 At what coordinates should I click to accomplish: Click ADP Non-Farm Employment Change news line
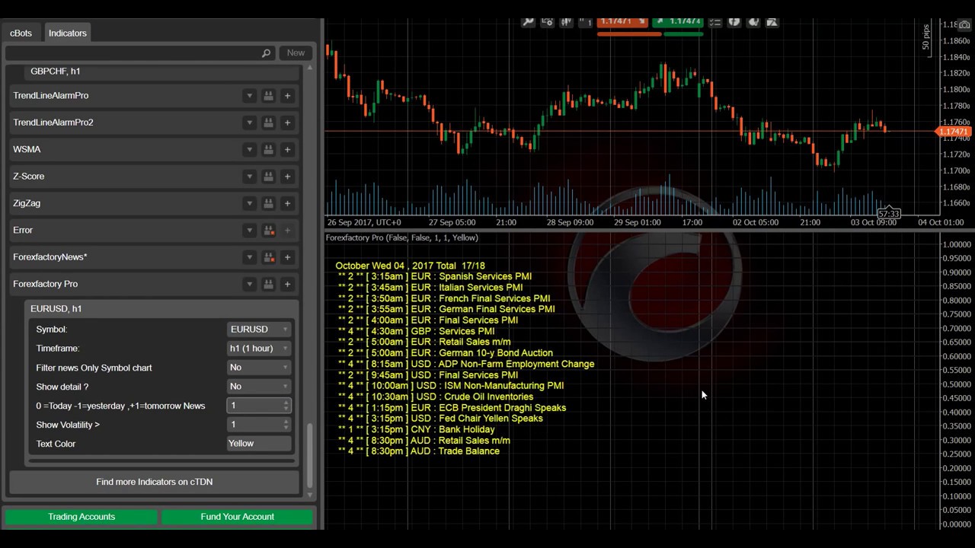point(466,365)
